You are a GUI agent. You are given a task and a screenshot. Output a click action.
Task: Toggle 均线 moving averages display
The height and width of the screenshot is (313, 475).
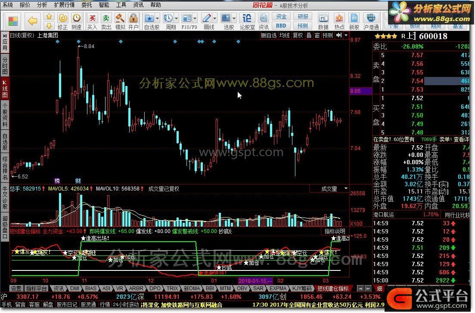(285, 35)
